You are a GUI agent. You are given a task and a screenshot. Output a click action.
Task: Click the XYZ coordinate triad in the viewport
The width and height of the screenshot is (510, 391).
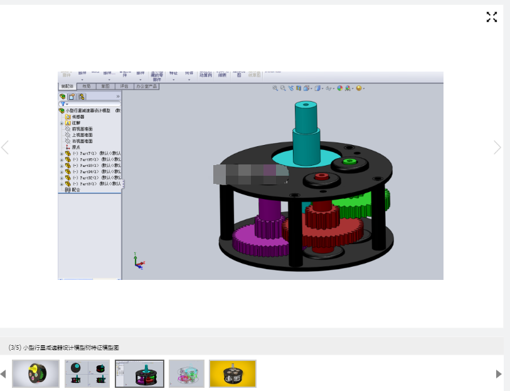point(139,261)
